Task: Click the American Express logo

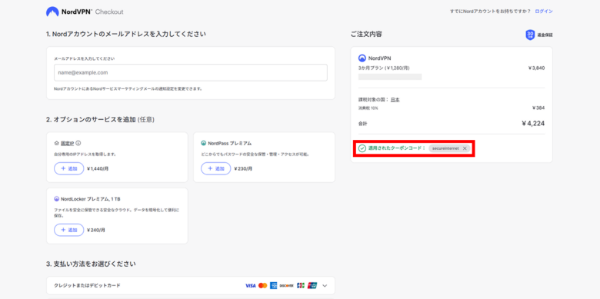Action: pos(273,286)
